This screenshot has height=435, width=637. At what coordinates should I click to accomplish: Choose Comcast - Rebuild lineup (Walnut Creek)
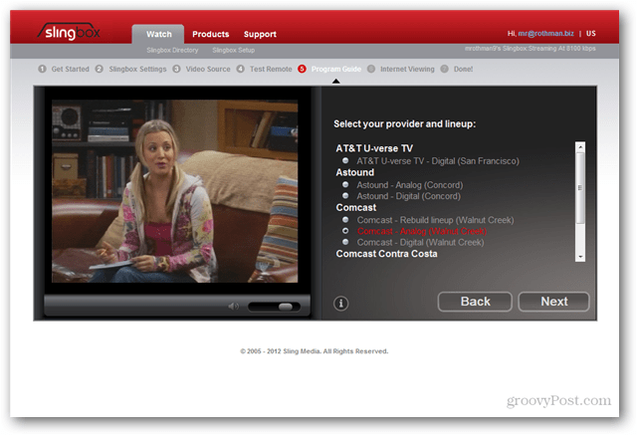[x=428, y=220]
